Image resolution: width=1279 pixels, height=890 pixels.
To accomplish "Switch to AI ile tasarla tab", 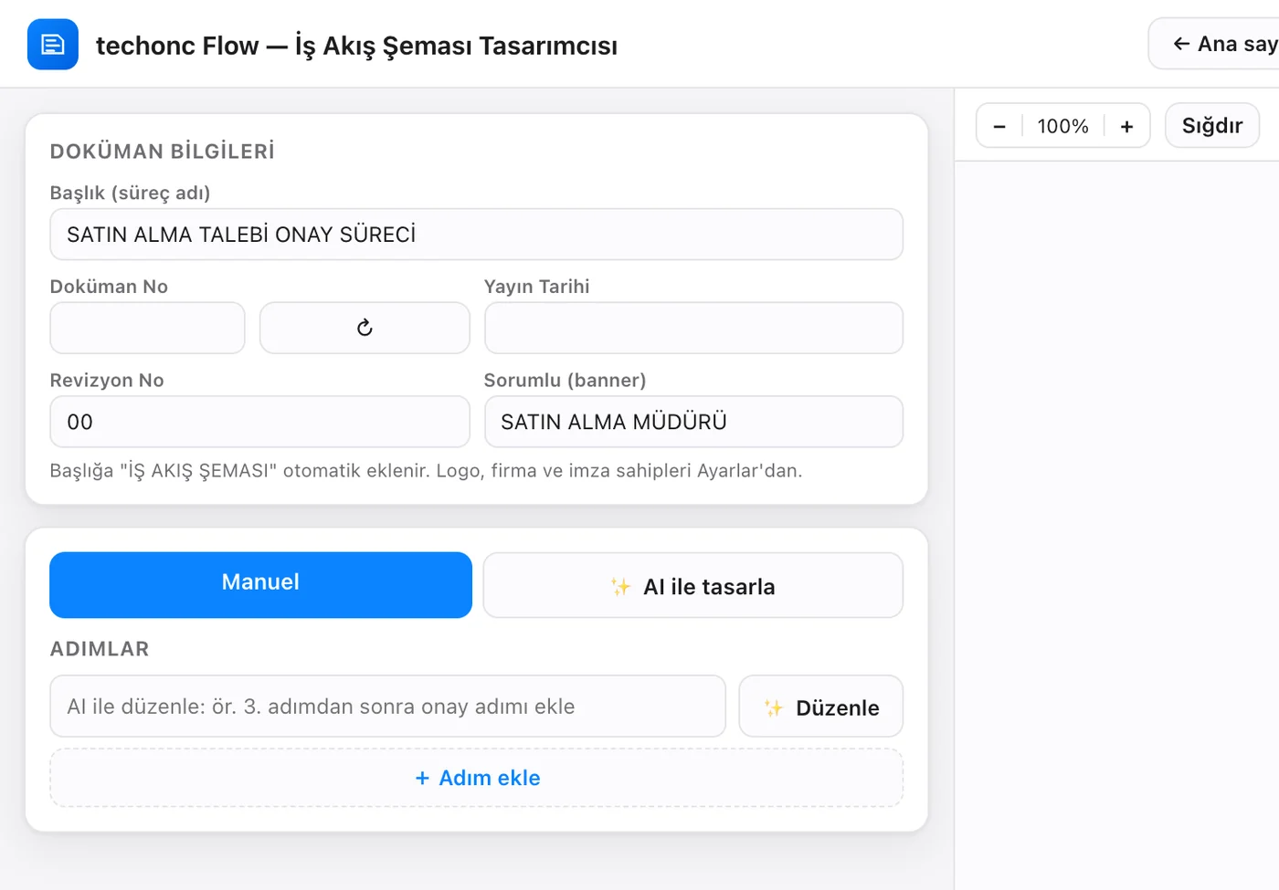I will pos(693,585).
